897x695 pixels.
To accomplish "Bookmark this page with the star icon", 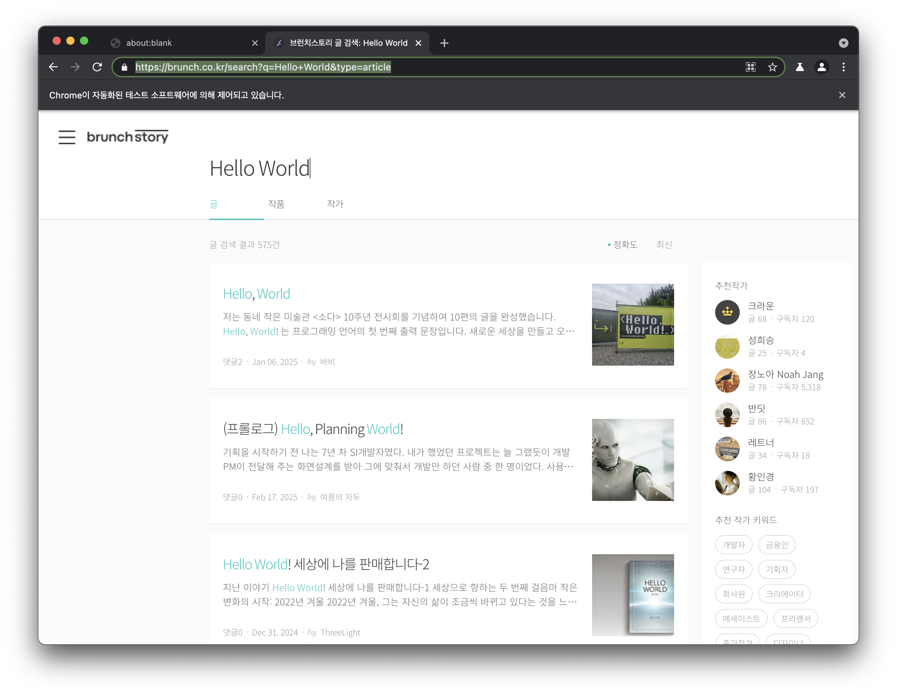I will pos(772,67).
